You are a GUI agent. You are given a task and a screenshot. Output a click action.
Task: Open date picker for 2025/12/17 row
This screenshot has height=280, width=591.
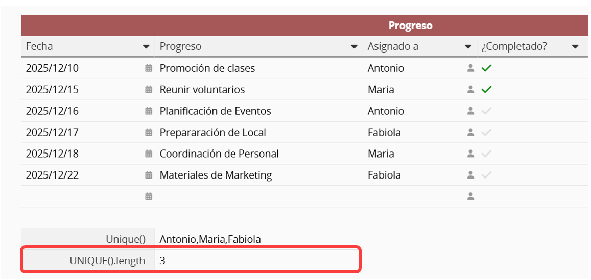pos(149,133)
